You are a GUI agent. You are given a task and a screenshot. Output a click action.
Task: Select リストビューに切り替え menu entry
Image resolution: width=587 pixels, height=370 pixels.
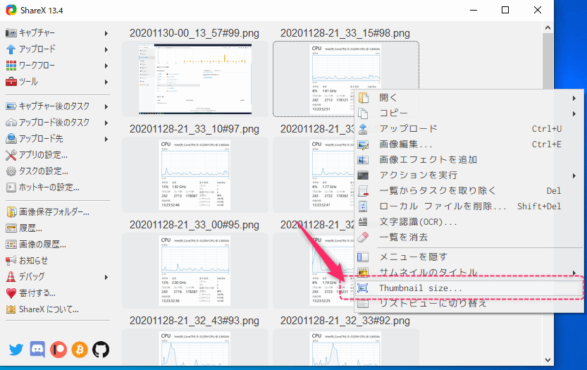coord(469,303)
